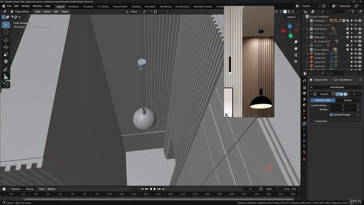Select the Add Cube tool

[x=6, y=85]
